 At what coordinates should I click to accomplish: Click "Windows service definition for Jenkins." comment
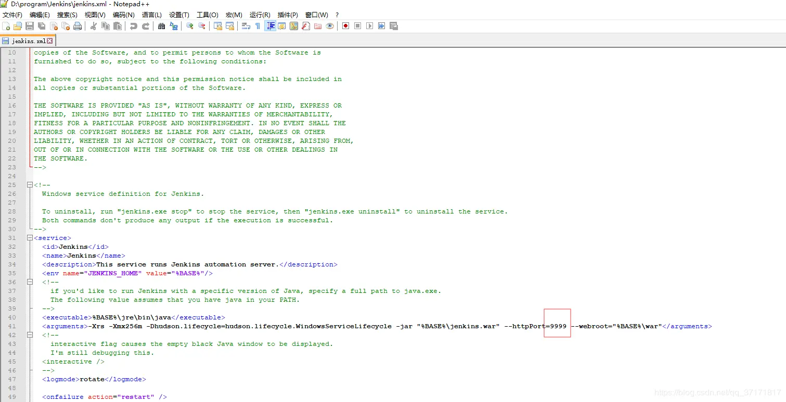pos(123,194)
